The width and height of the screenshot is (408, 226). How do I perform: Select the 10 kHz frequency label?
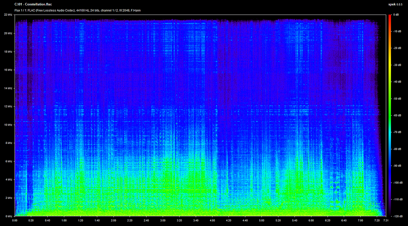[8, 125]
